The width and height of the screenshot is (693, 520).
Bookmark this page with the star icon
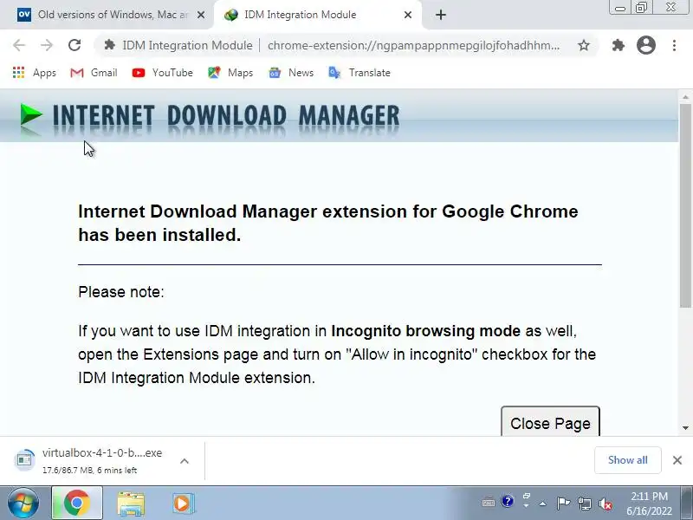[584, 45]
